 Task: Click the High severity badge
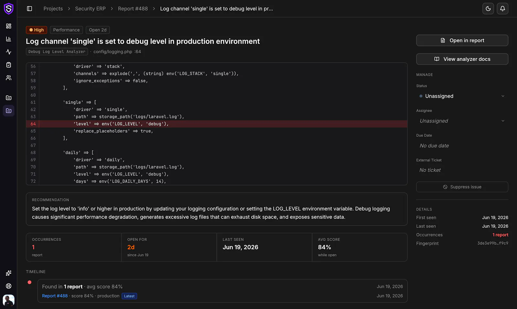click(x=37, y=30)
